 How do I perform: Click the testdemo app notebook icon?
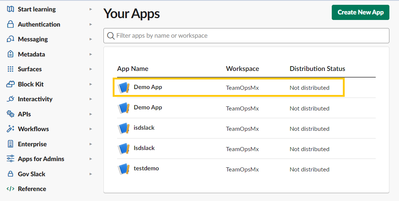pos(124,169)
